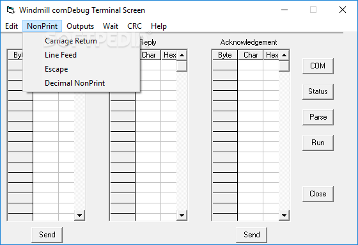Click the Hex column header in Reply grid
Screen dimensions: 358x245
click(x=169, y=55)
